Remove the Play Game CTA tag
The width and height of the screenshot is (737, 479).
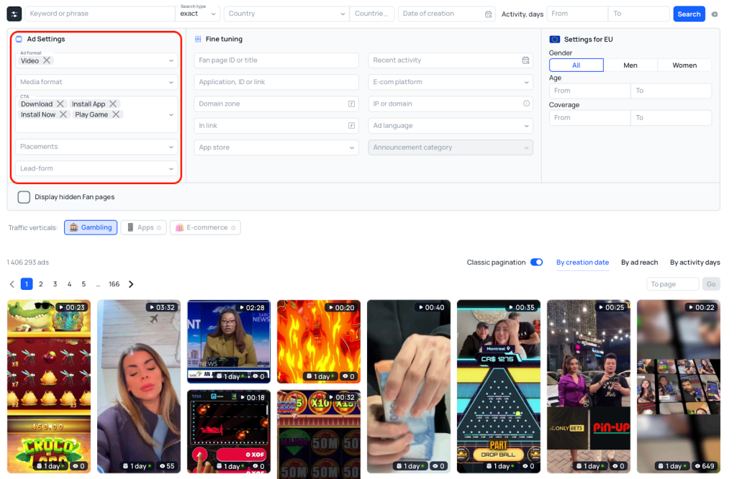coord(116,114)
